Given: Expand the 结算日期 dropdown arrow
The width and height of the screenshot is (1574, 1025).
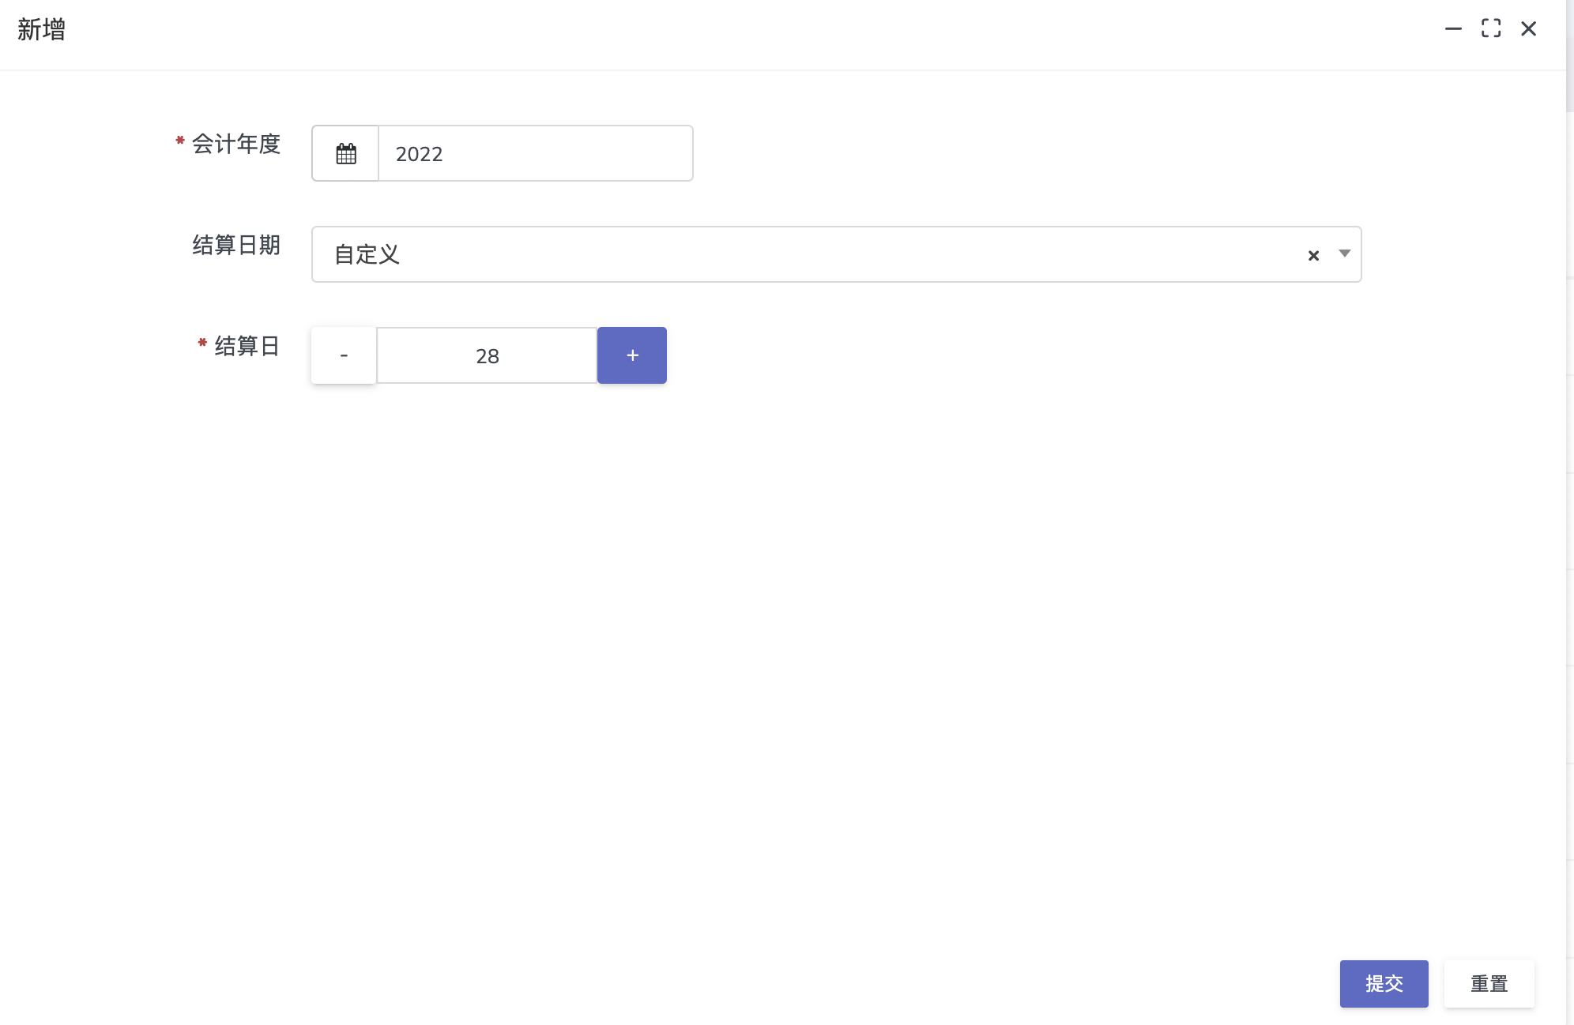Looking at the screenshot, I should pos(1344,254).
